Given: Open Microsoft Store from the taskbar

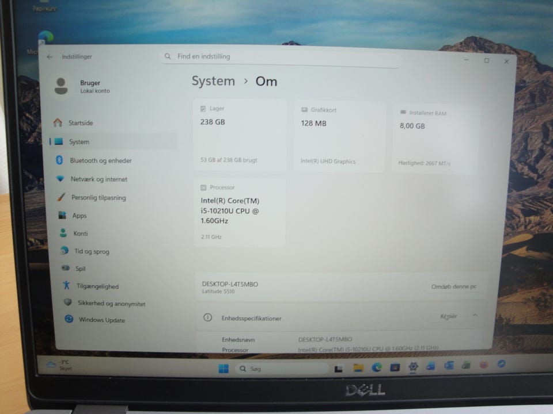Looking at the screenshot, I should click(x=395, y=367).
